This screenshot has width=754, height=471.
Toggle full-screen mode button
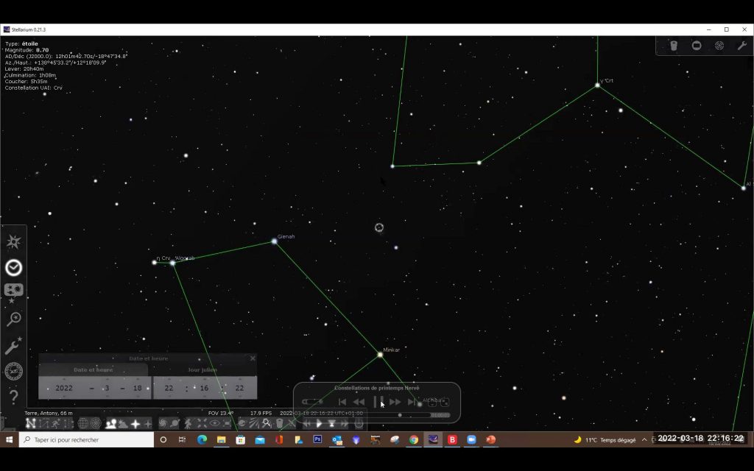click(227, 423)
